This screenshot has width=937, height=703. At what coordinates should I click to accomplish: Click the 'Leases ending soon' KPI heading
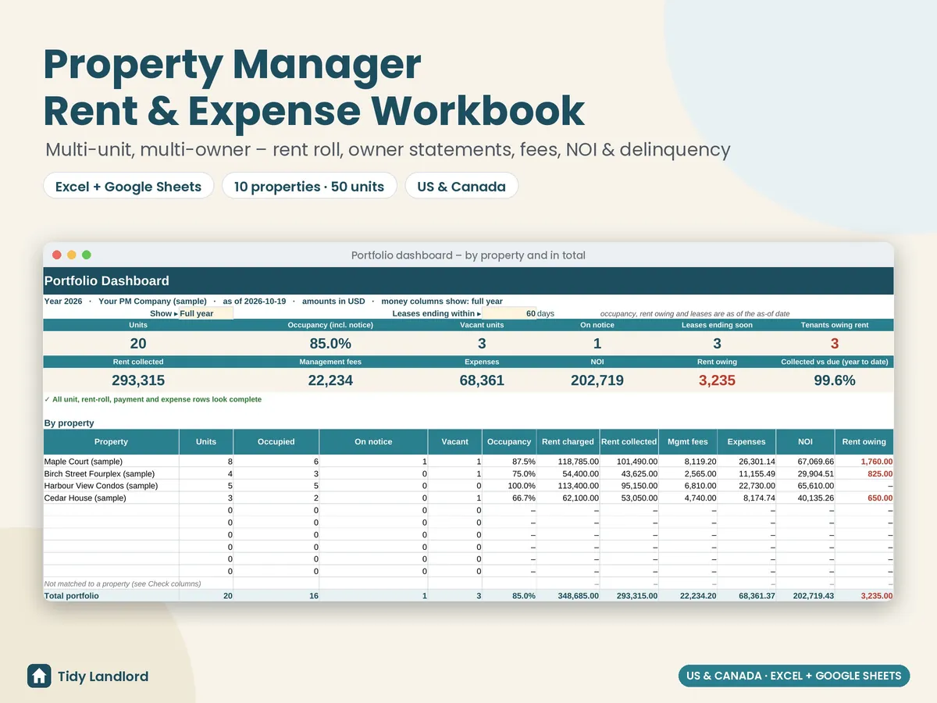pos(717,325)
